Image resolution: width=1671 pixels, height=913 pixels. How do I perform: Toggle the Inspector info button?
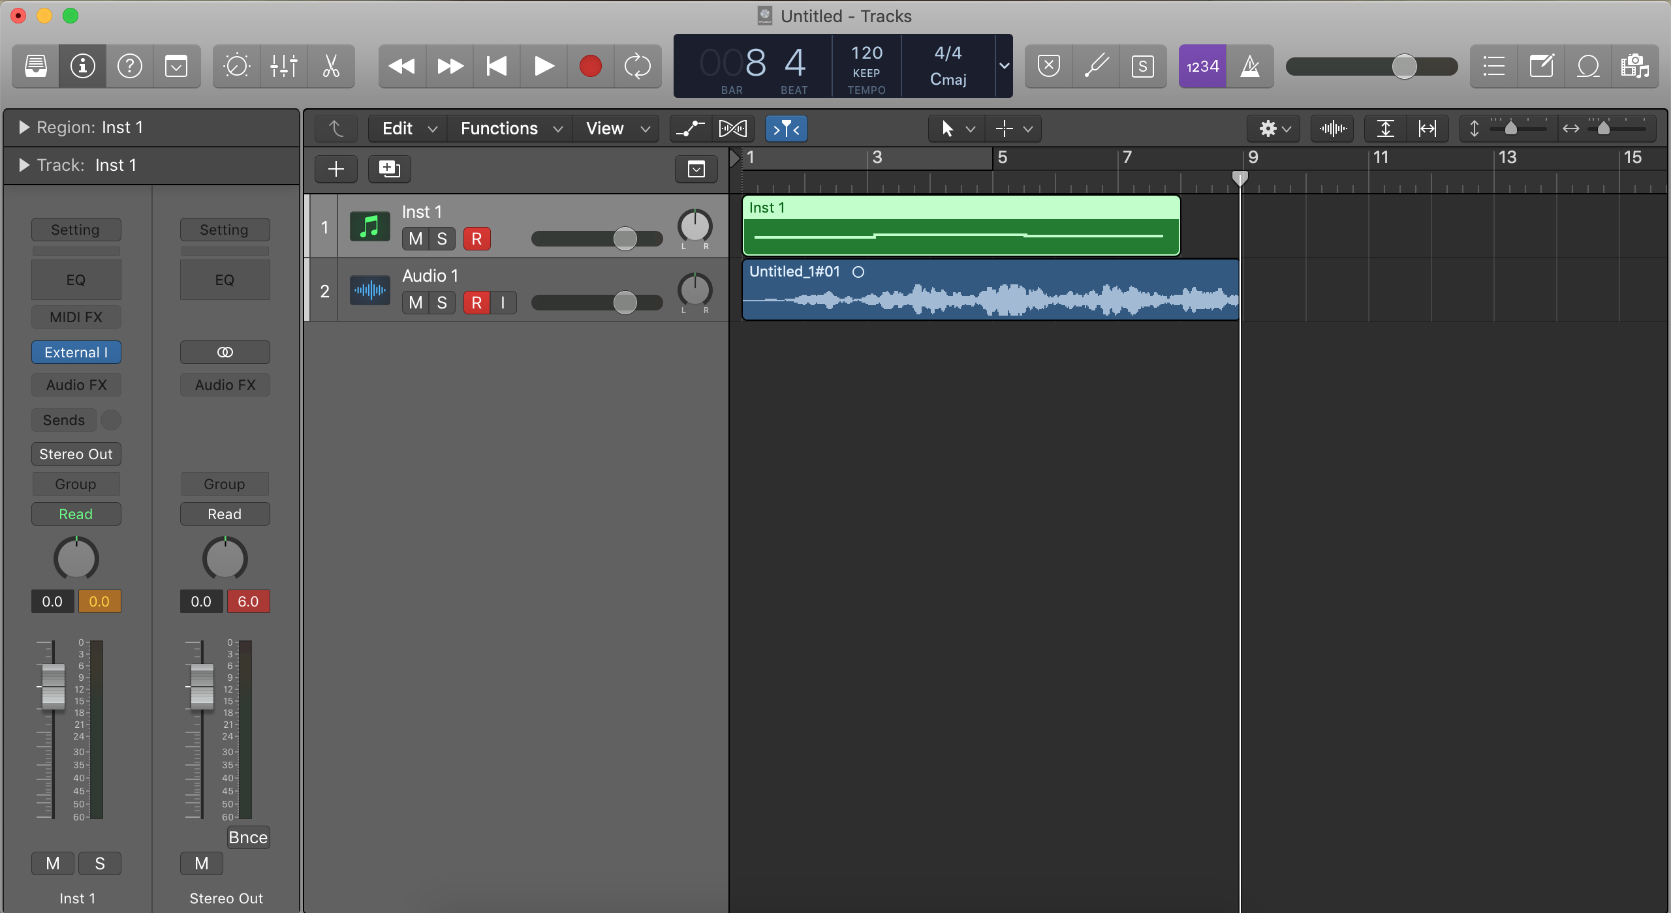tap(83, 66)
